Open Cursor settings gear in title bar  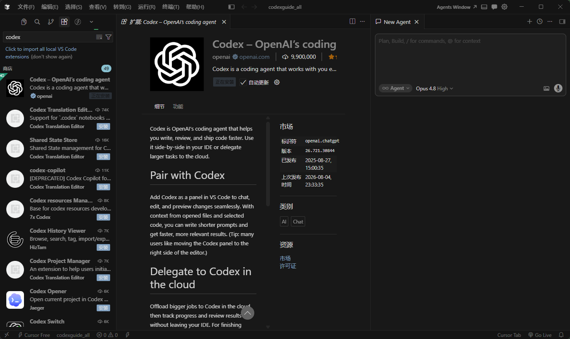click(504, 7)
